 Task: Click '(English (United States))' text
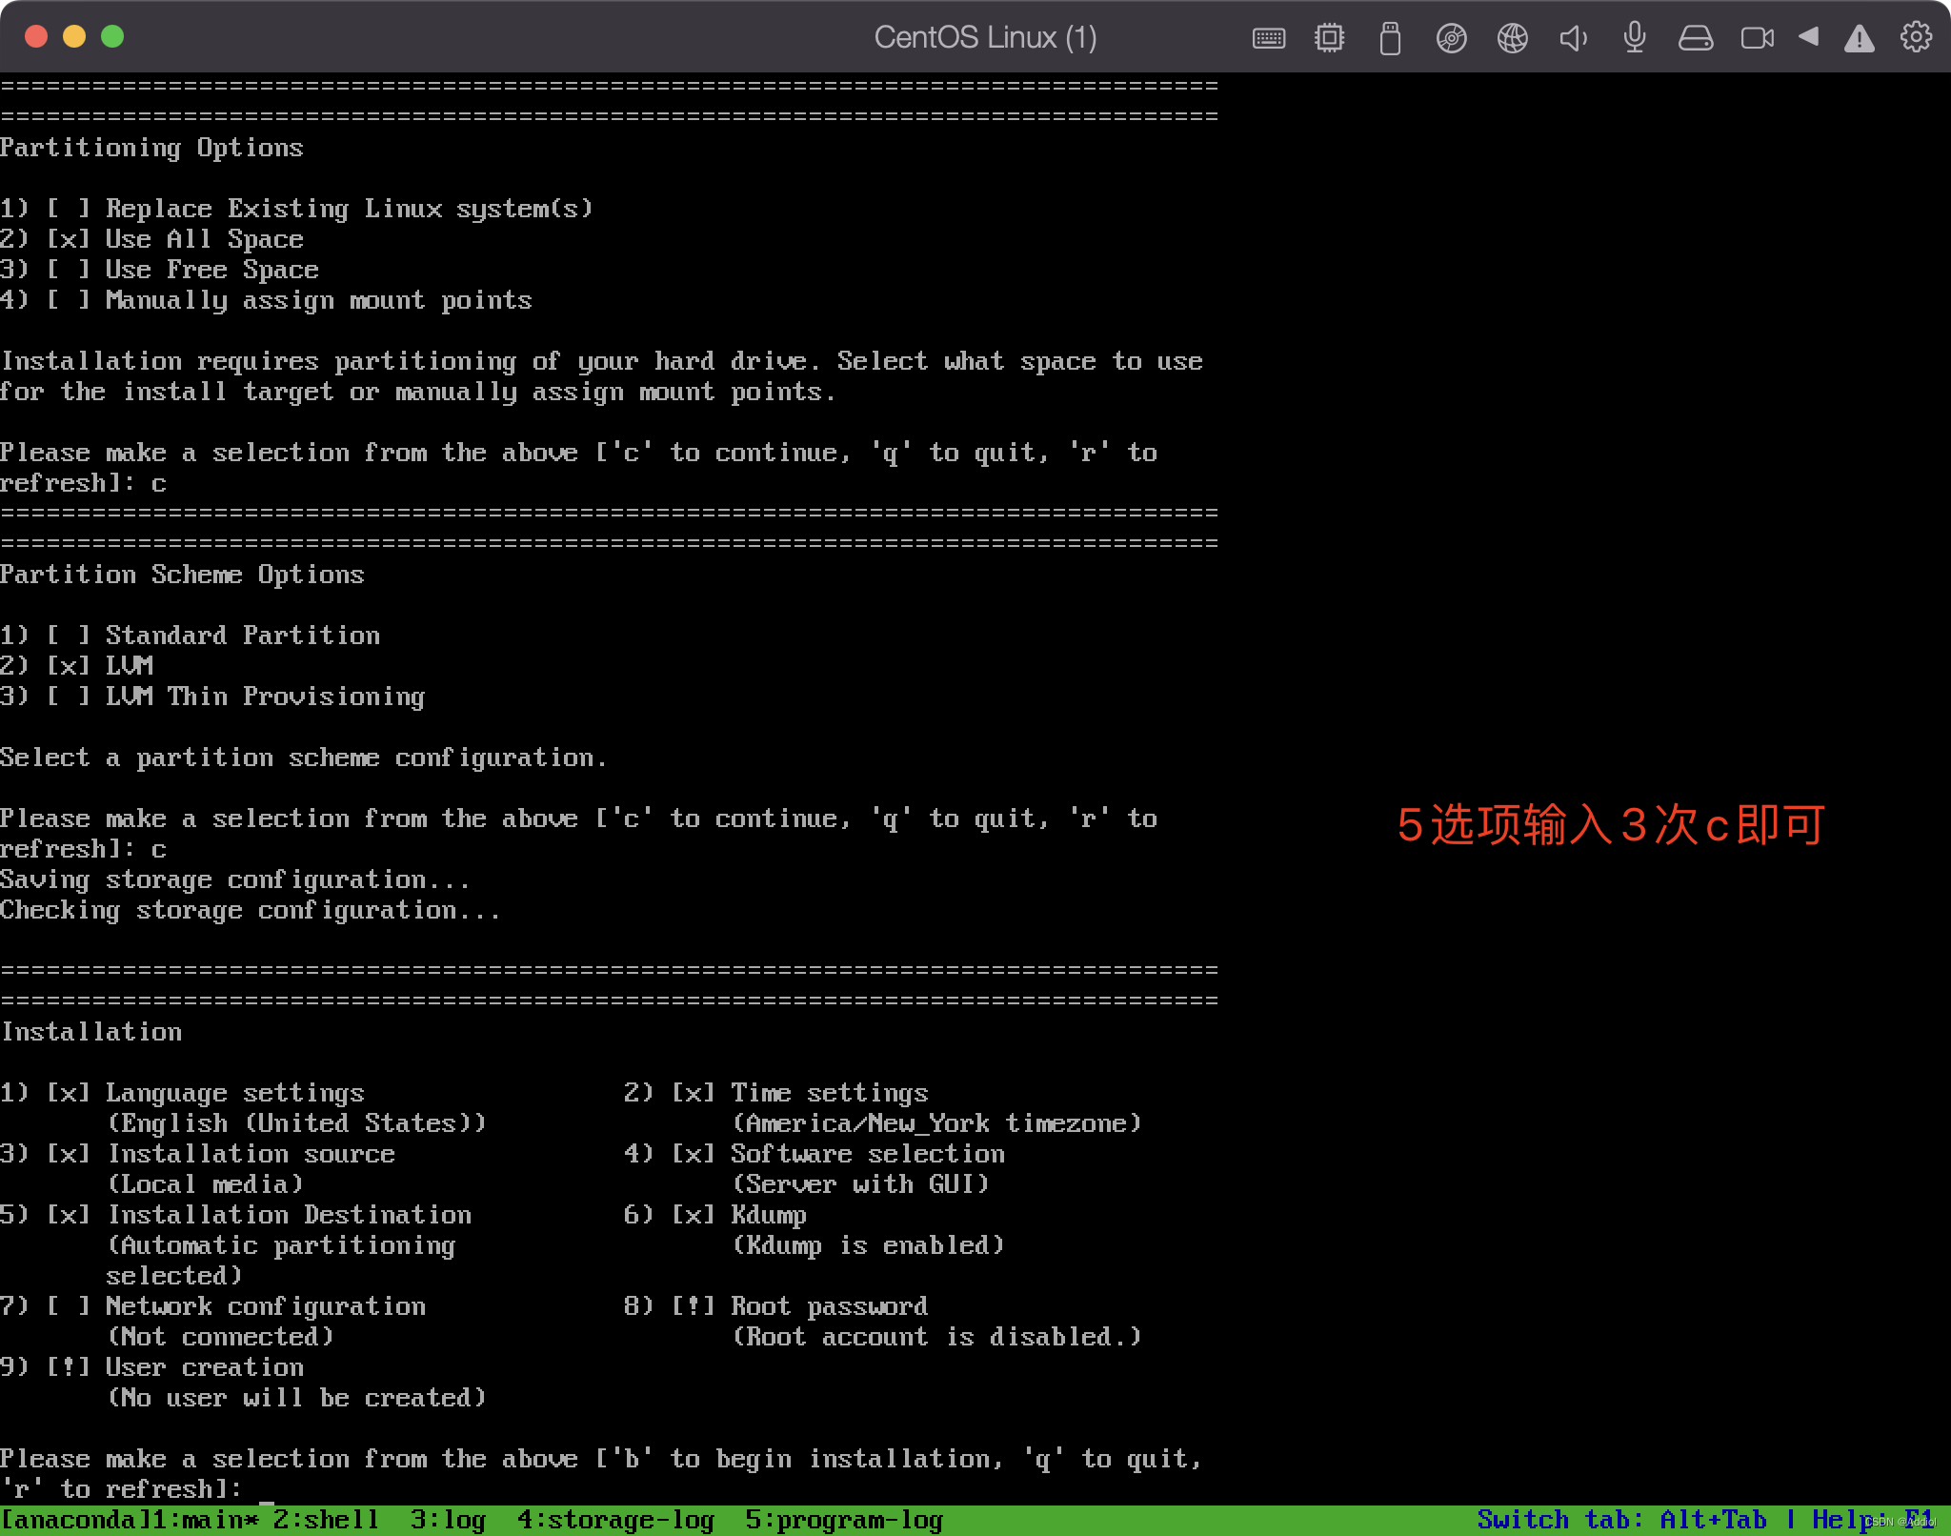[295, 1123]
